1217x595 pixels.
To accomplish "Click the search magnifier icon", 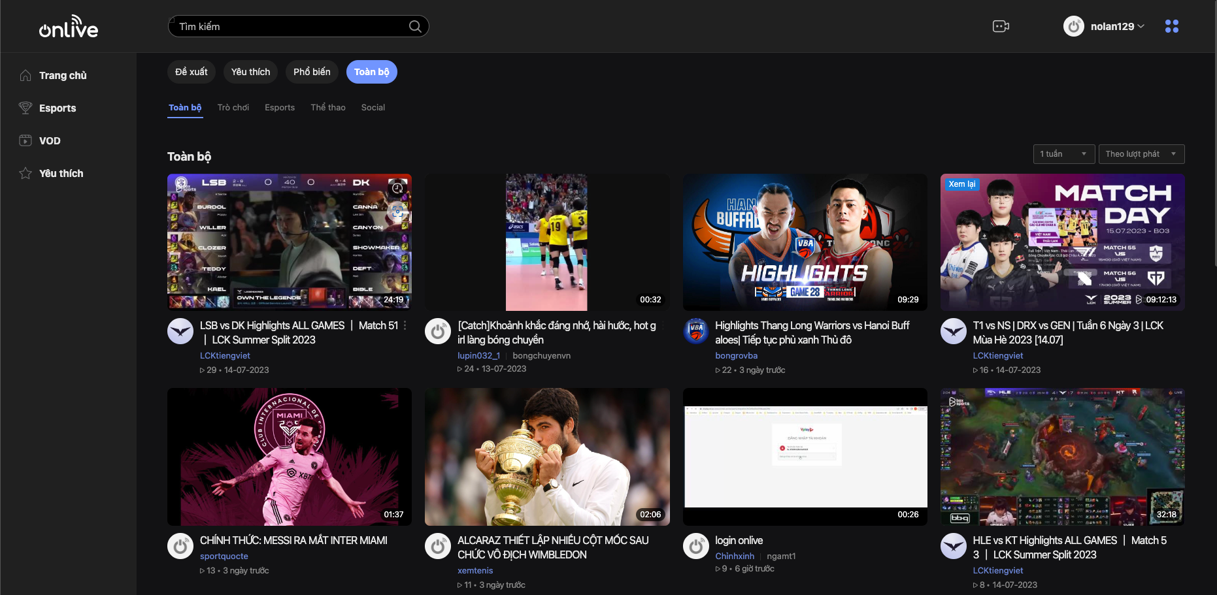I will click(x=414, y=26).
